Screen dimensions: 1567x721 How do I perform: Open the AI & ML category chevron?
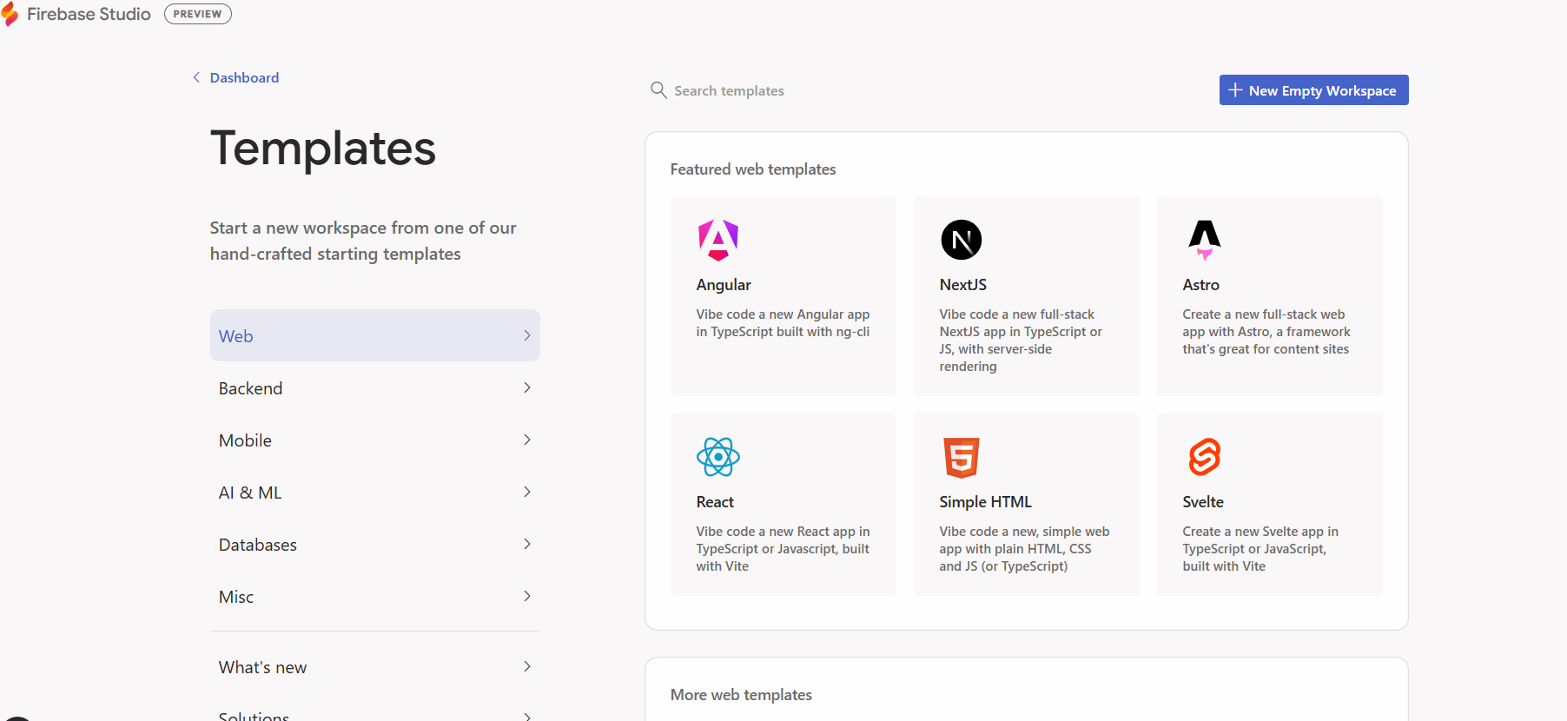[x=526, y=493]
